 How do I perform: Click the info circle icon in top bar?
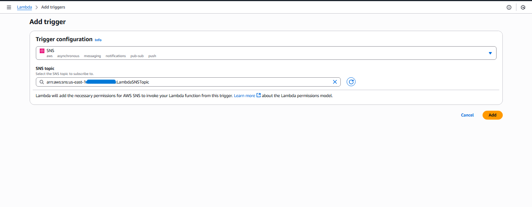click(509, 7)
